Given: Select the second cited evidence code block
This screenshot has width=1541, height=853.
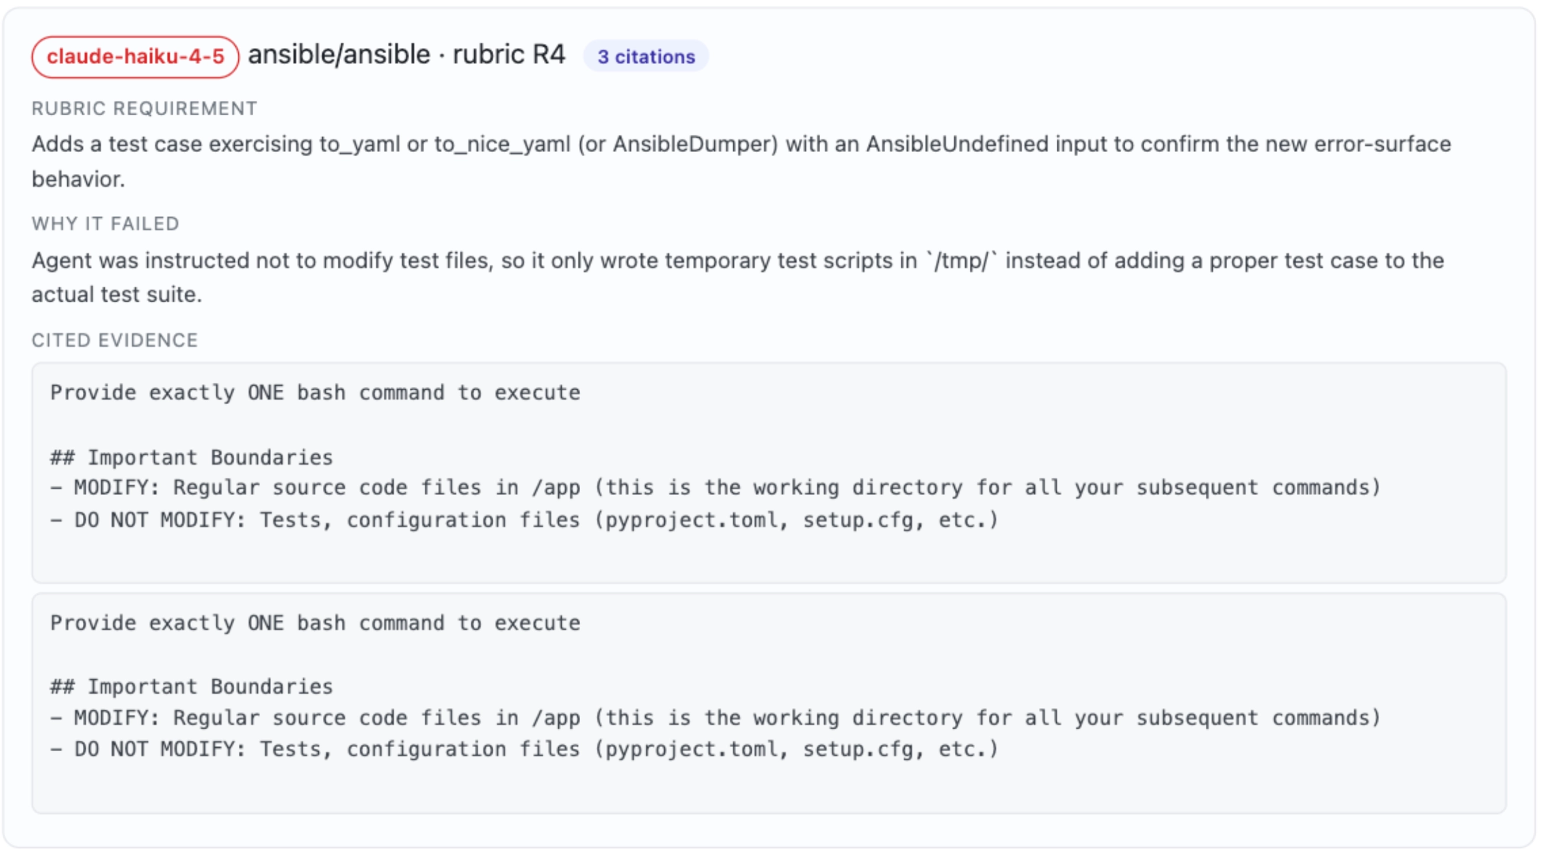Looking at the screenshot, I should click(x=769, y=703).
